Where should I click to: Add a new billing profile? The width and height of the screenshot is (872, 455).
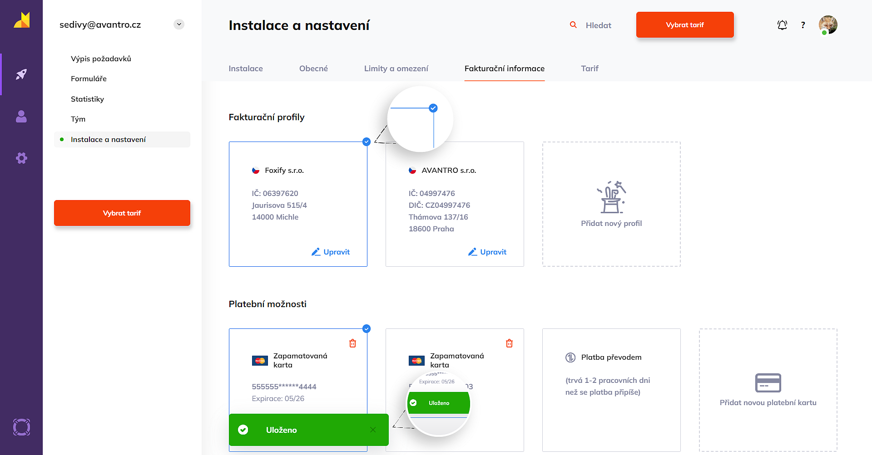(611, 204)
